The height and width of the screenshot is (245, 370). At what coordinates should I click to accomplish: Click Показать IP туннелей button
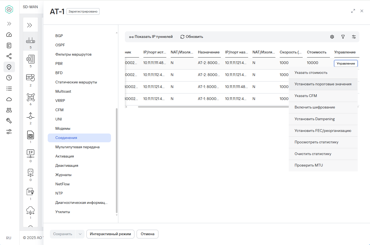(151, 37)
